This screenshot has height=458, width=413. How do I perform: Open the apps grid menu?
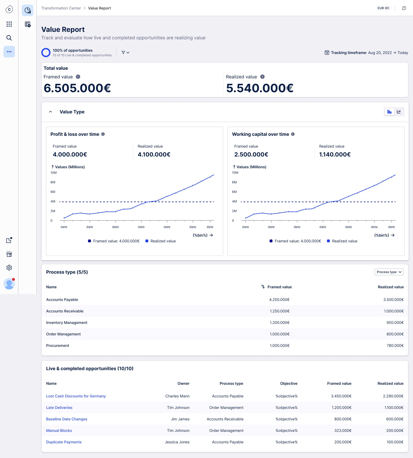click(x=9, y=24)
